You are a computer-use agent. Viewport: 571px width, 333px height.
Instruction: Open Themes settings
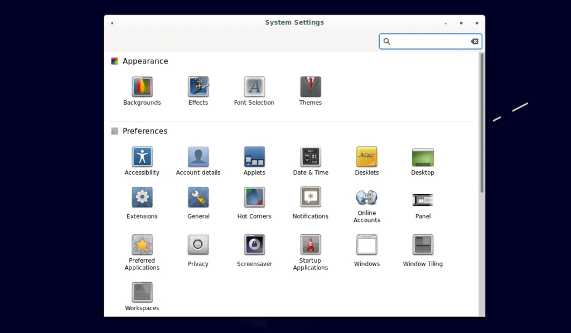[x=311, y=87]
